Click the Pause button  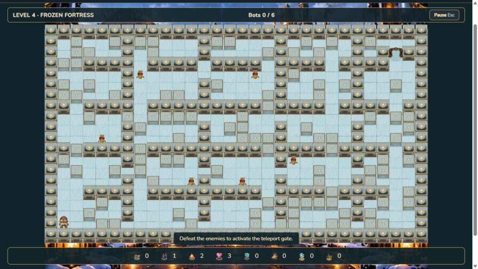tap(444, 15)
